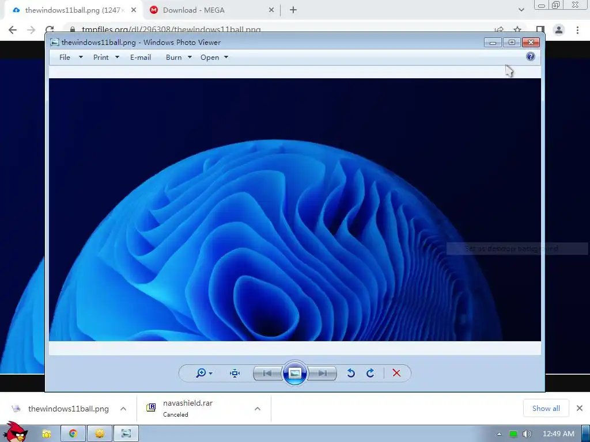The width and height of the screenshot is (590, 442).
Task: Click Chrome taskbar button
Action: pos(73,434)
